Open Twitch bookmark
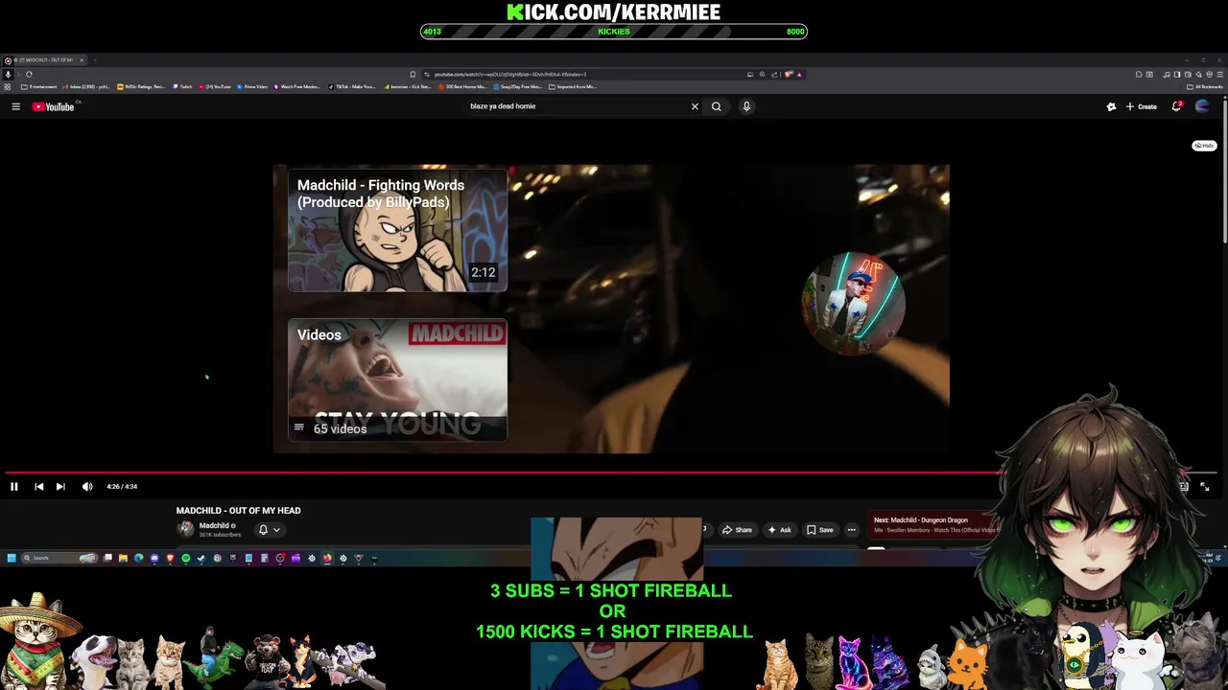Image resolution: width=1228 pixels, height=690 pixels. pyautogui.click(x=183, y=86)
